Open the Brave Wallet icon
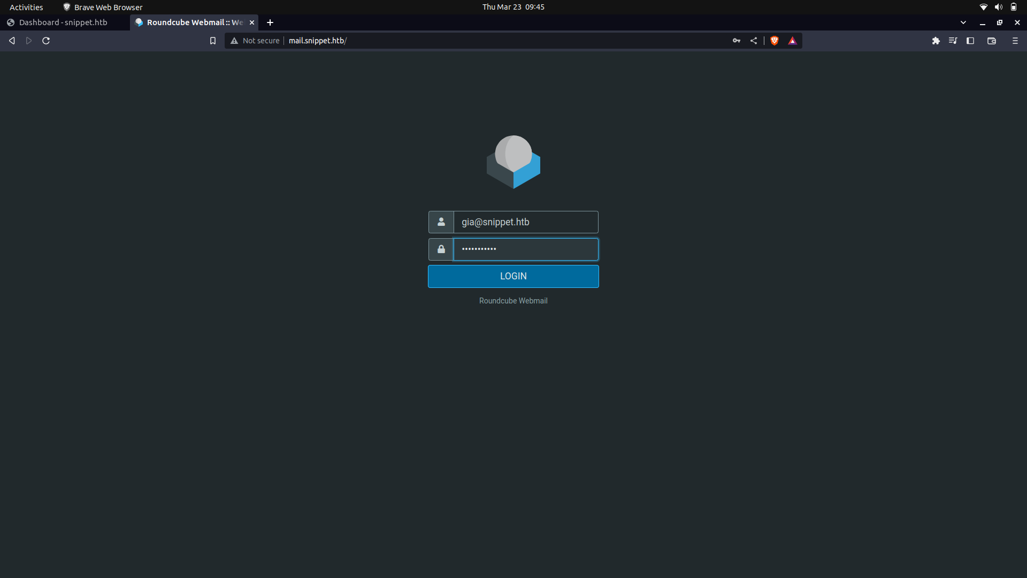 pos(992,40)
